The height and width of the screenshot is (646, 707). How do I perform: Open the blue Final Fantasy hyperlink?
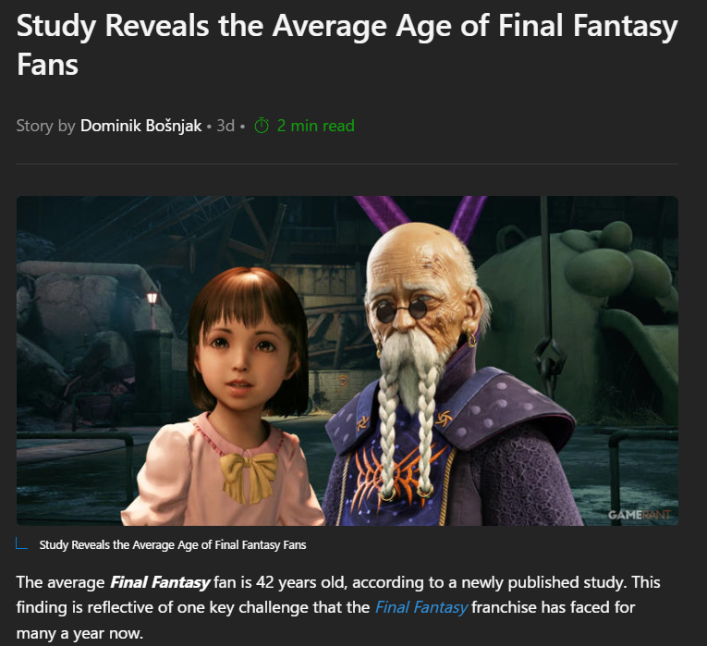pos(421,607)
